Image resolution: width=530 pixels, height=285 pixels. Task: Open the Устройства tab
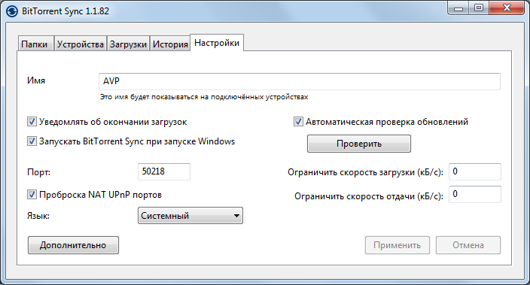(81, 44)
